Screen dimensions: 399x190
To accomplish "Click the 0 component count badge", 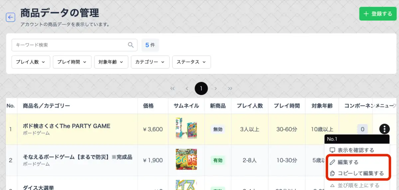I will 362,129.
